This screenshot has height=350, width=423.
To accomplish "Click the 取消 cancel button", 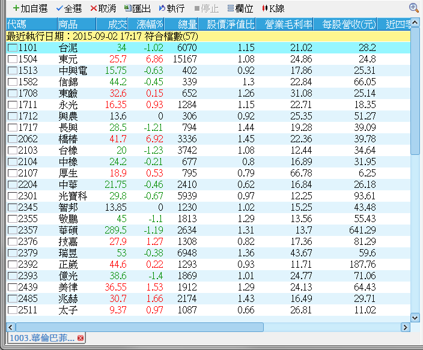I will (103, 8).
